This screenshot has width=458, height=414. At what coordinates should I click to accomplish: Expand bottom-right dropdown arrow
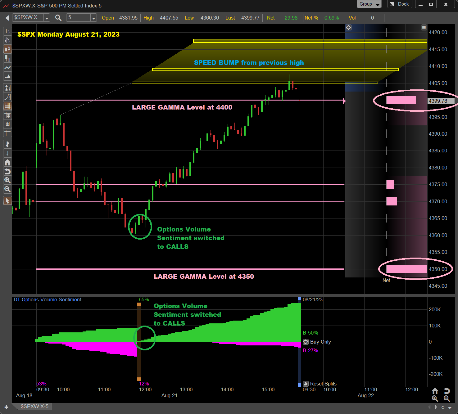(x=450, y=407)
